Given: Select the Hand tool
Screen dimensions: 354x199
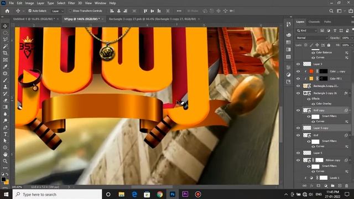Looking at the screenshot, I should (5, 154).
